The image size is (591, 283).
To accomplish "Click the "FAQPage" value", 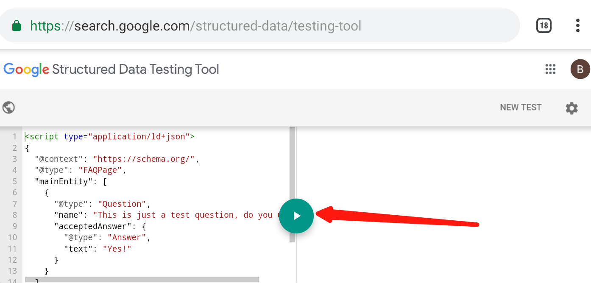I will click(100, 170).
